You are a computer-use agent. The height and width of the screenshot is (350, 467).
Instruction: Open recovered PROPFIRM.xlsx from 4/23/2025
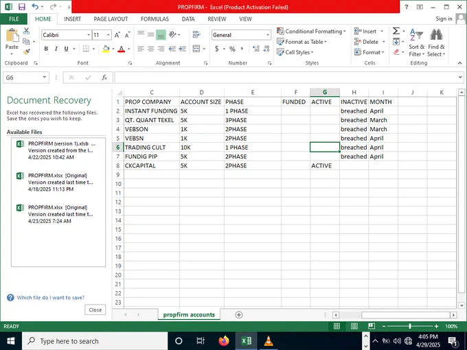58,214
